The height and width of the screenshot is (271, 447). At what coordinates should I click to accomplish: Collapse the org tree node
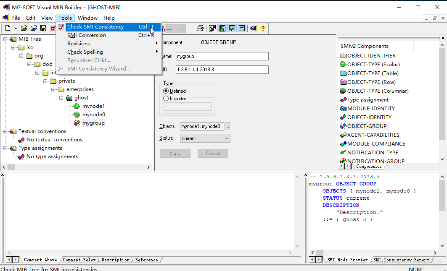(x=21, y=56)
